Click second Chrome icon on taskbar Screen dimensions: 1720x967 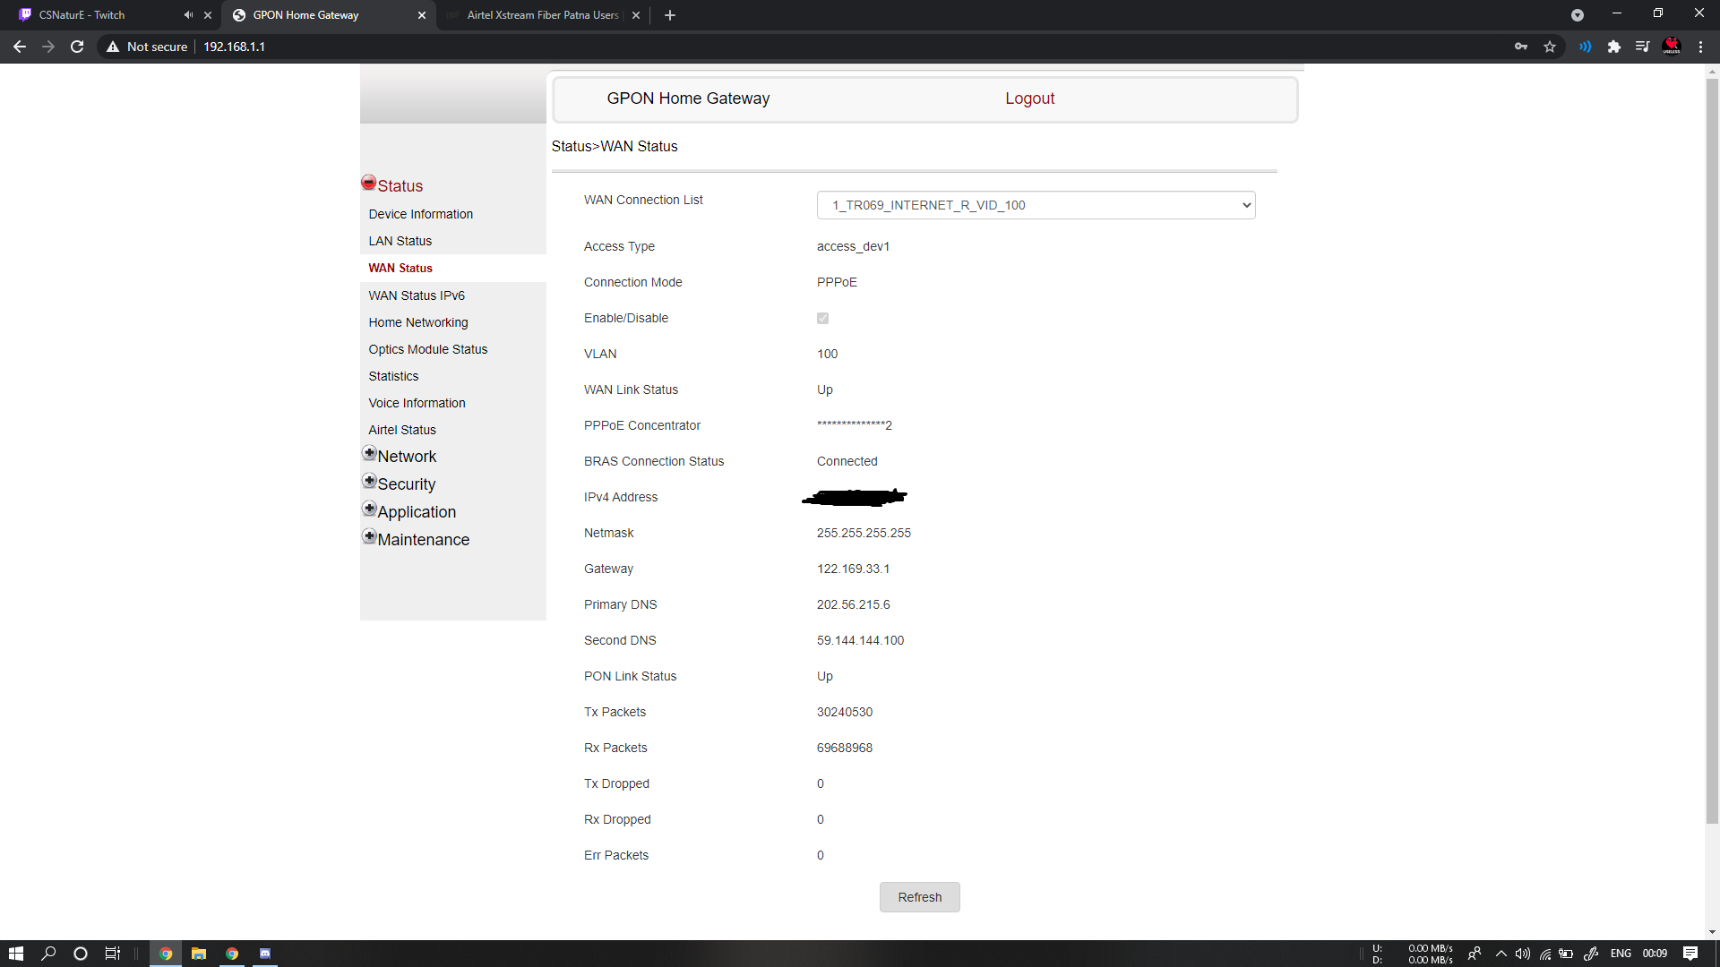tap(232, 954)
